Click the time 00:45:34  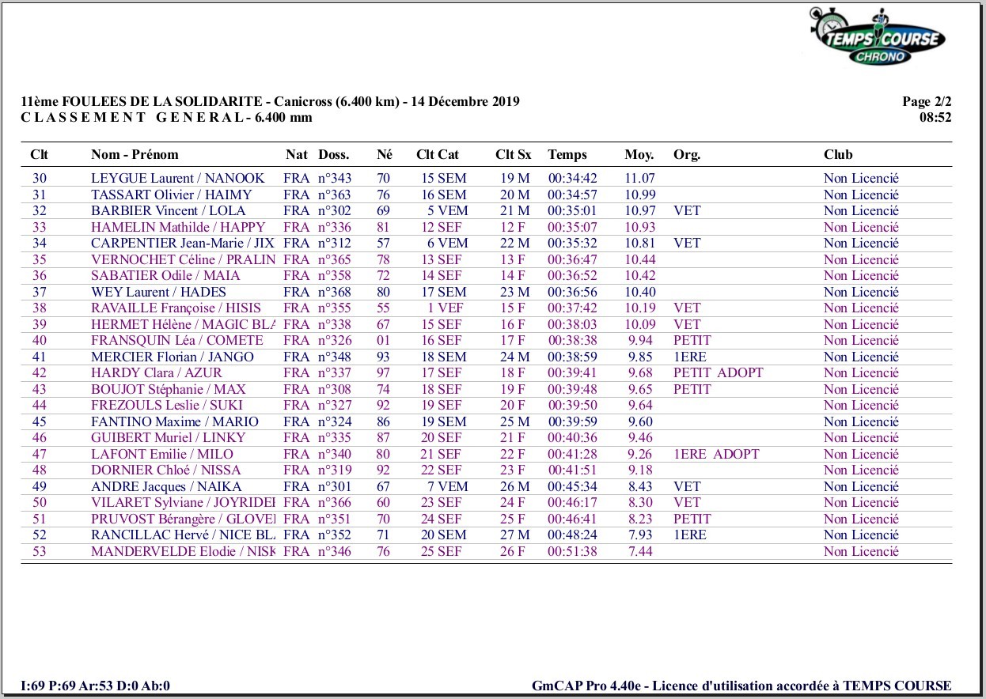[572, 486]
